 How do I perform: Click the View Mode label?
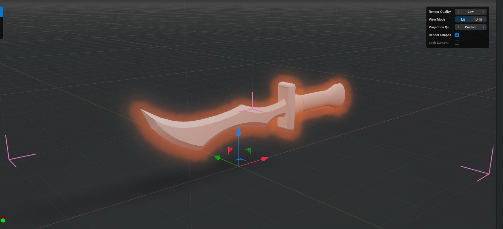437,19
